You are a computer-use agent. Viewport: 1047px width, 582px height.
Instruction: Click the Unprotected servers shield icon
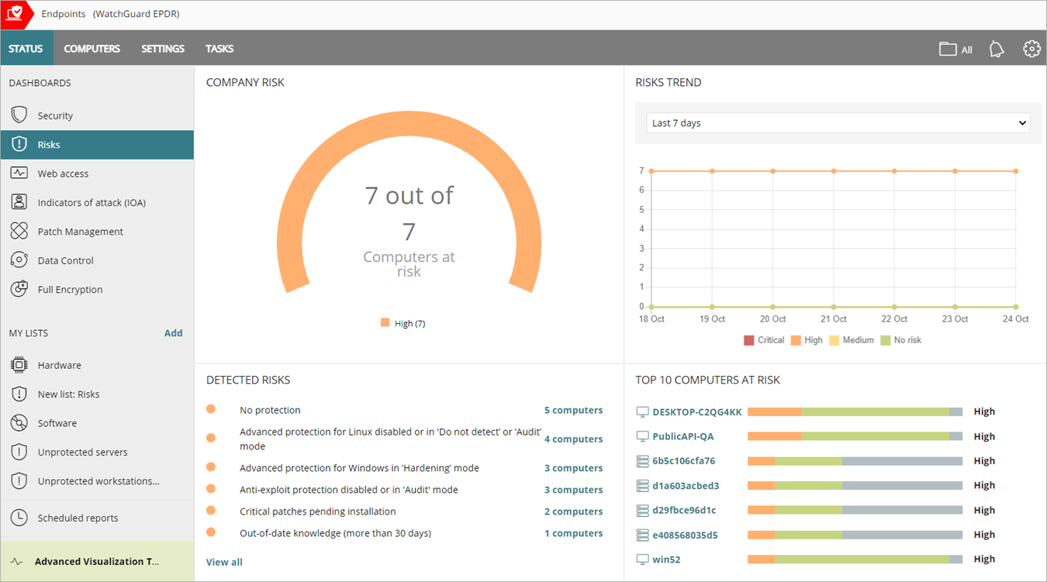coord(19,452)
